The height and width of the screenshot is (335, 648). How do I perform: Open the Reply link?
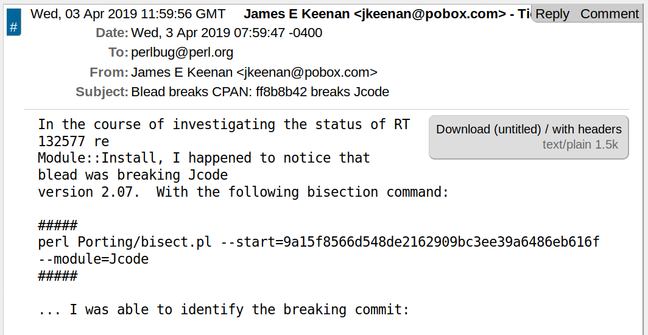coord(552,14)
